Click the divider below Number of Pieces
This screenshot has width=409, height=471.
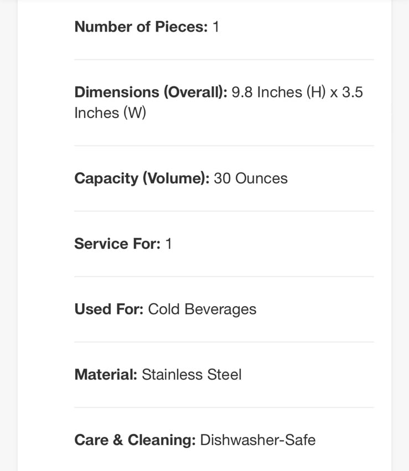tap(224, 59)
